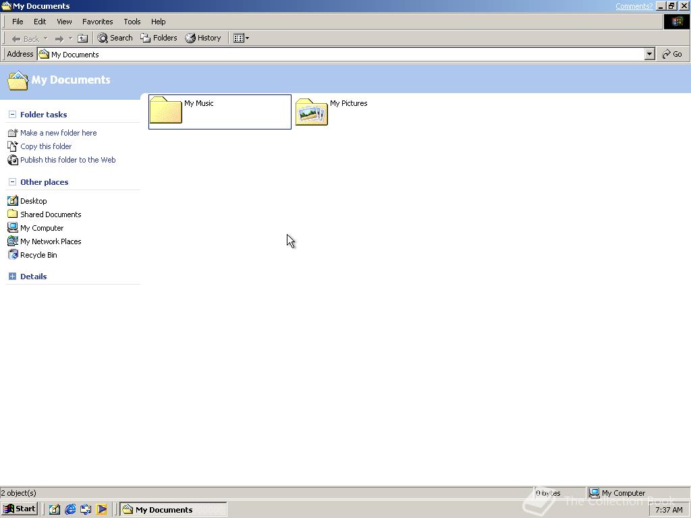Open the Tools menu

[132, 22]
